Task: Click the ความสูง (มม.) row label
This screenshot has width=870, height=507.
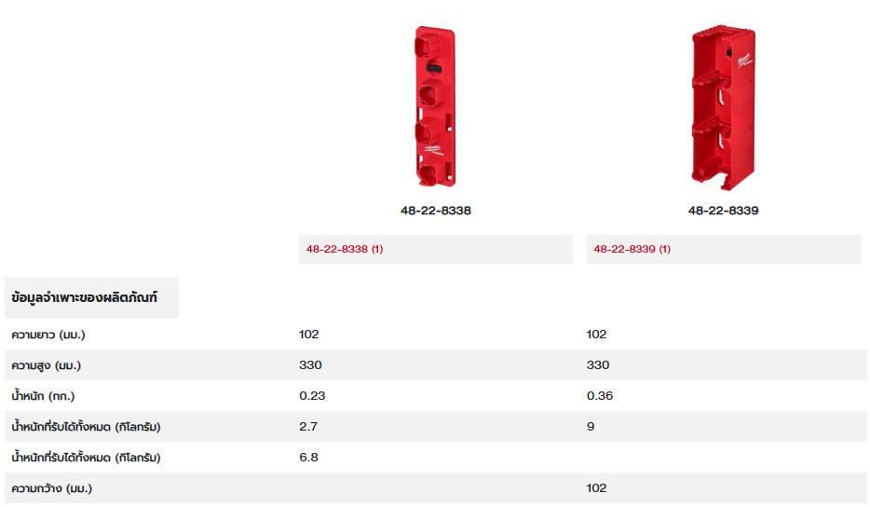Action: 52,365
